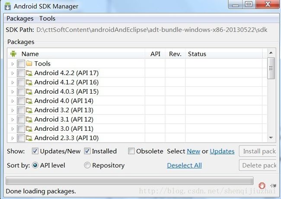Click the Android 2.3.3 (API 10) package icon
Viewport: 281px width, 199px height.
pos(29,138)
